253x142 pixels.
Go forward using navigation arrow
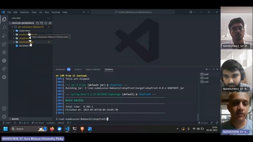point(88,12)
